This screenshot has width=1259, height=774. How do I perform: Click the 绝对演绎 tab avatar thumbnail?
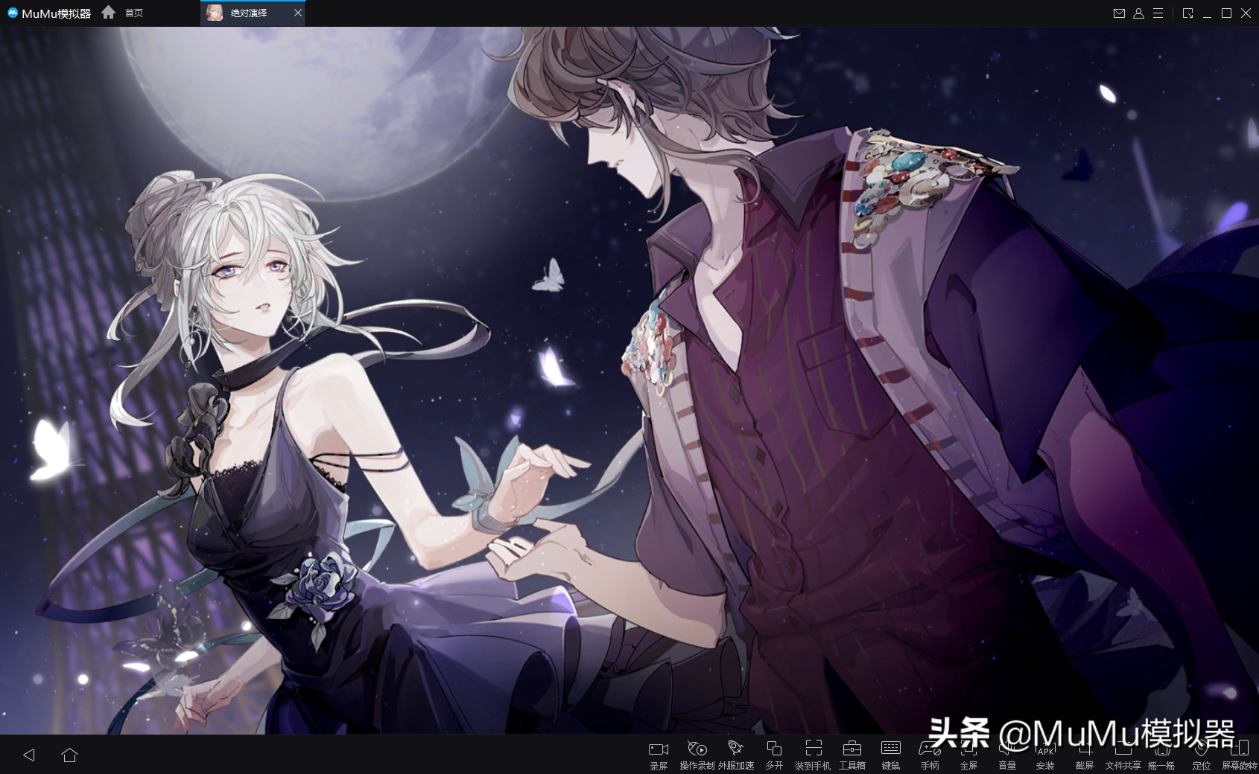coord(215,13)
